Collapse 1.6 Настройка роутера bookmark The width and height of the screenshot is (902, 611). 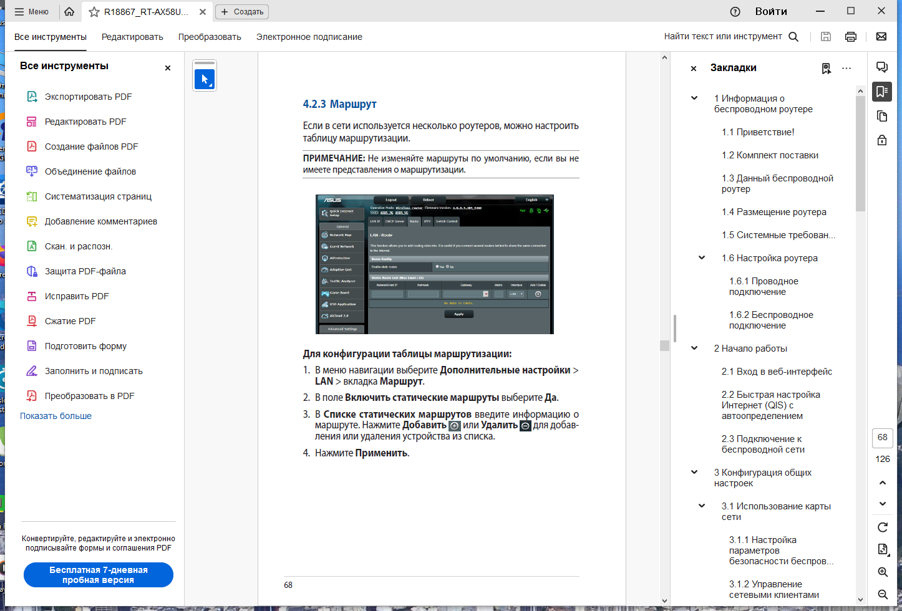coord(702,257)
